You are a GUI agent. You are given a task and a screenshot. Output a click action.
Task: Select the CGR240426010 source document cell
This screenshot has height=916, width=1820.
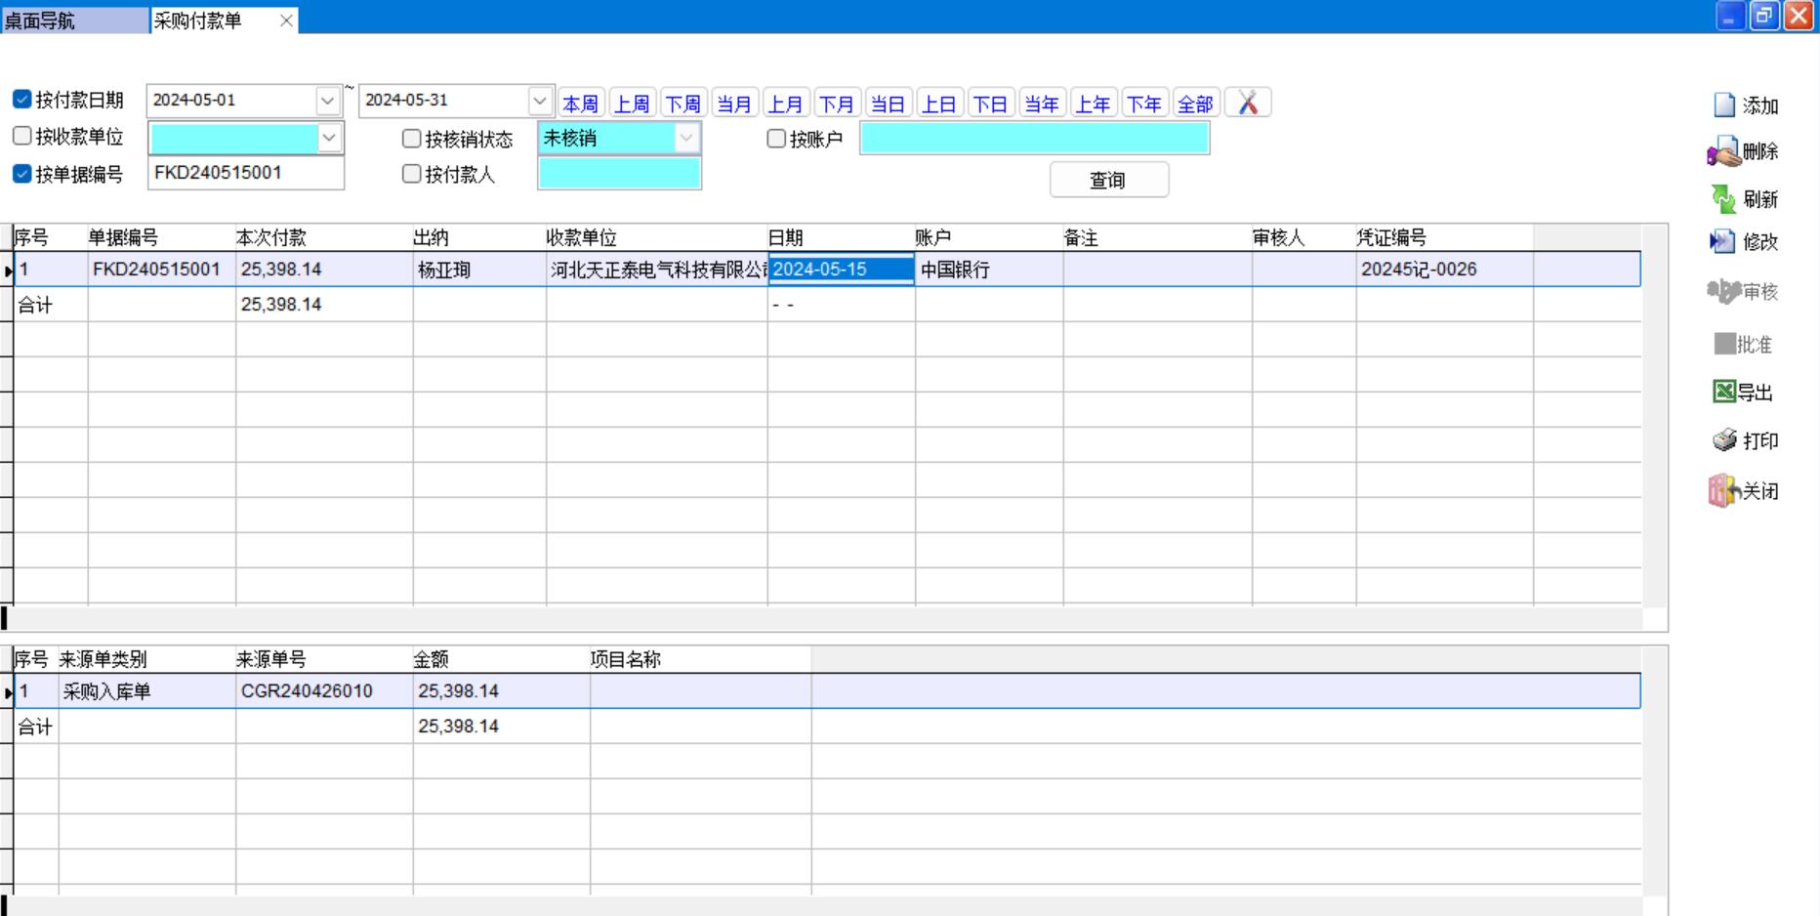[307, 691]
